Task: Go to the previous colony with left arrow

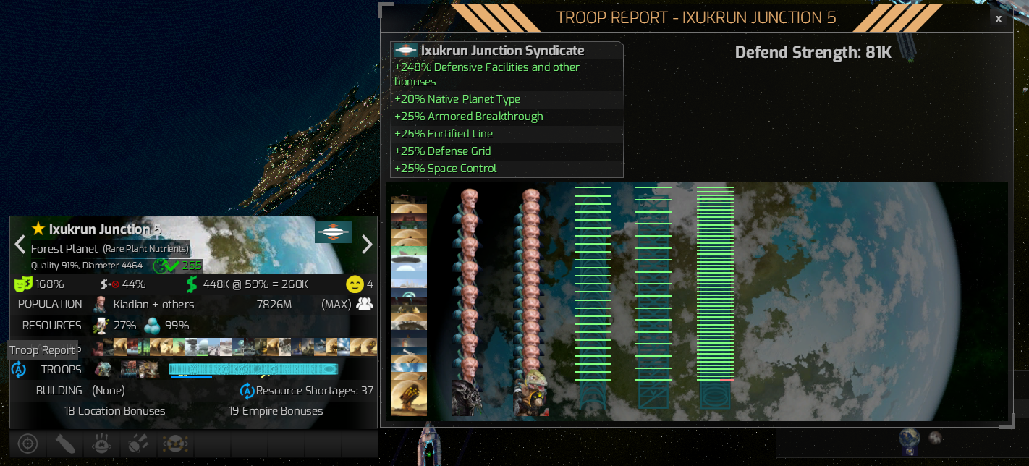Action: [x=20, y=244]
